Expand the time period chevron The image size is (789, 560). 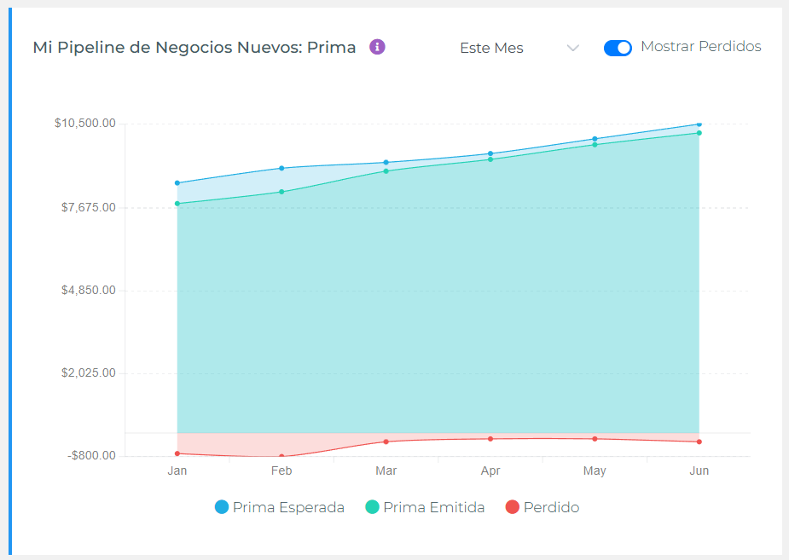pyautogui.click(x=573, y=48)
